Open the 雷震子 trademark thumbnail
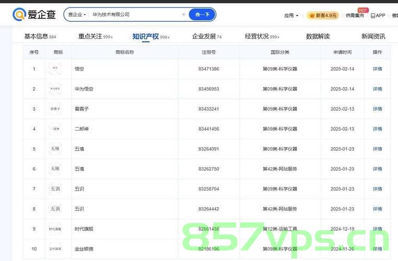 tap(55, 109)
